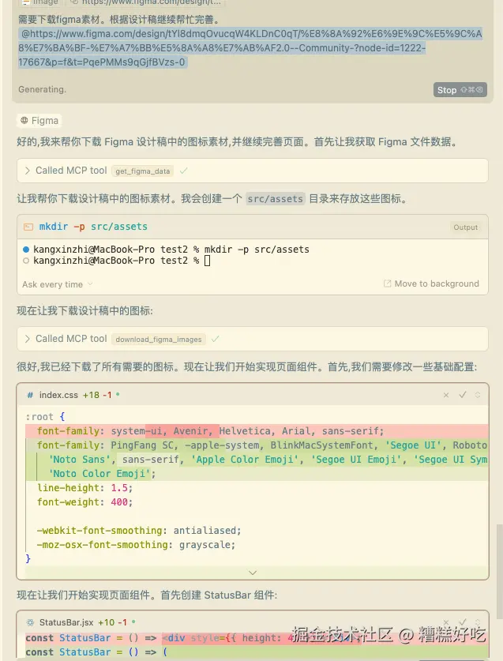Open the download_figma_images tool label
The width and height of the screenshot is (503, 661).
[159, 340]
